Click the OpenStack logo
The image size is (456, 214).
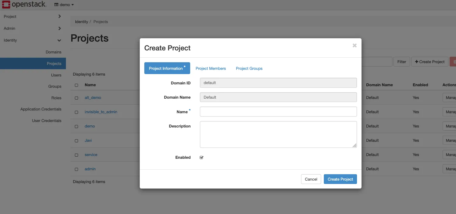(x=24, y=4)
